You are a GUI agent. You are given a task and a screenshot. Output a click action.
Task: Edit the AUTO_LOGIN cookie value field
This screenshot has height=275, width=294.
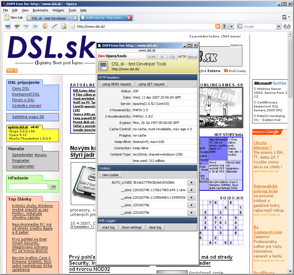[159, 182]
